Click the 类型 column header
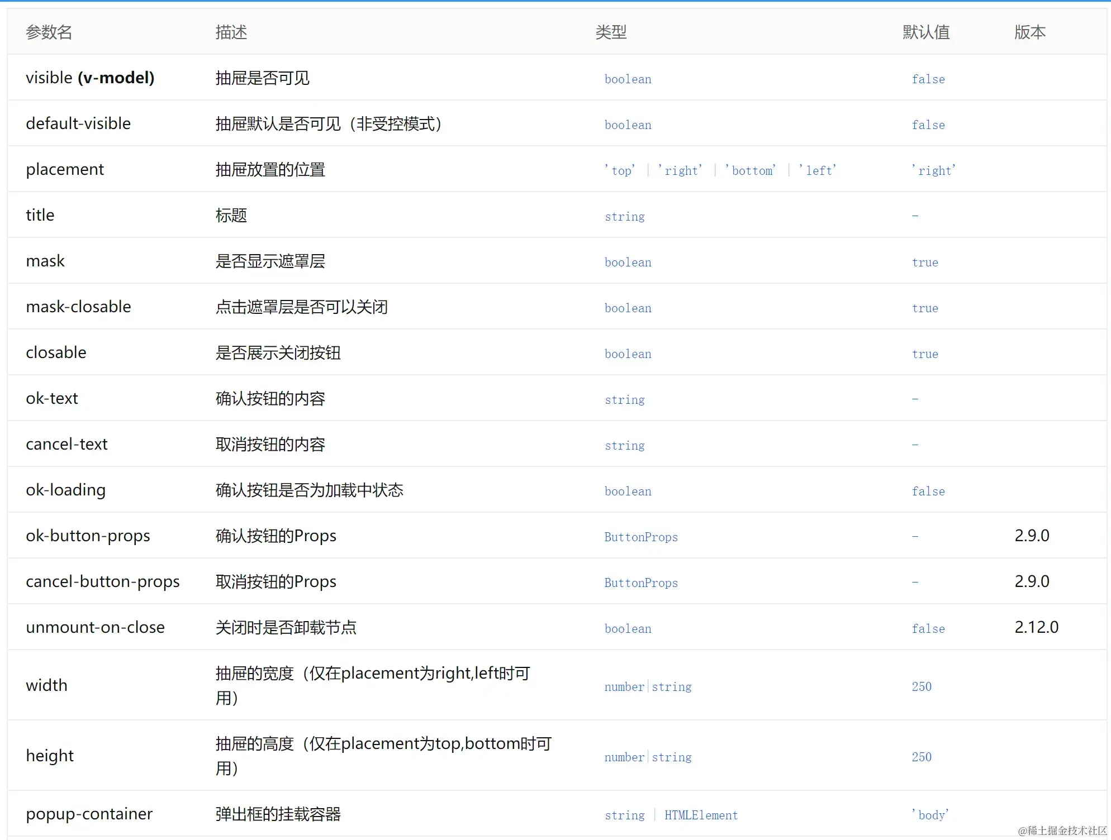The width and height of the screenshot is (1111, 840). (x=611, y=32)
